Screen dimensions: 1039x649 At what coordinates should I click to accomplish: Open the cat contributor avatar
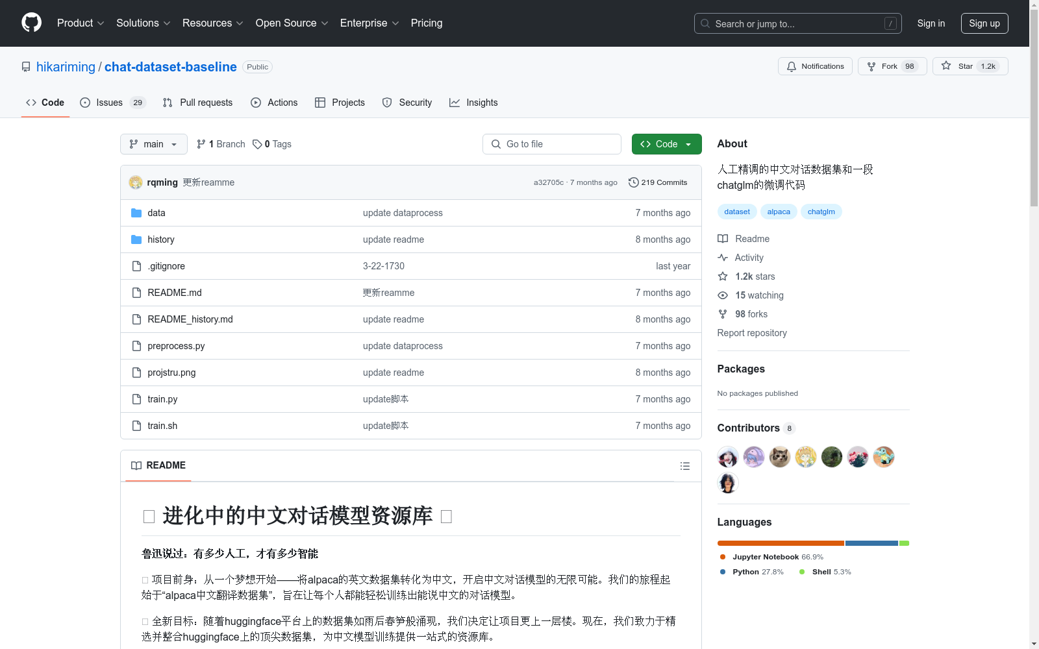[780, 457]
